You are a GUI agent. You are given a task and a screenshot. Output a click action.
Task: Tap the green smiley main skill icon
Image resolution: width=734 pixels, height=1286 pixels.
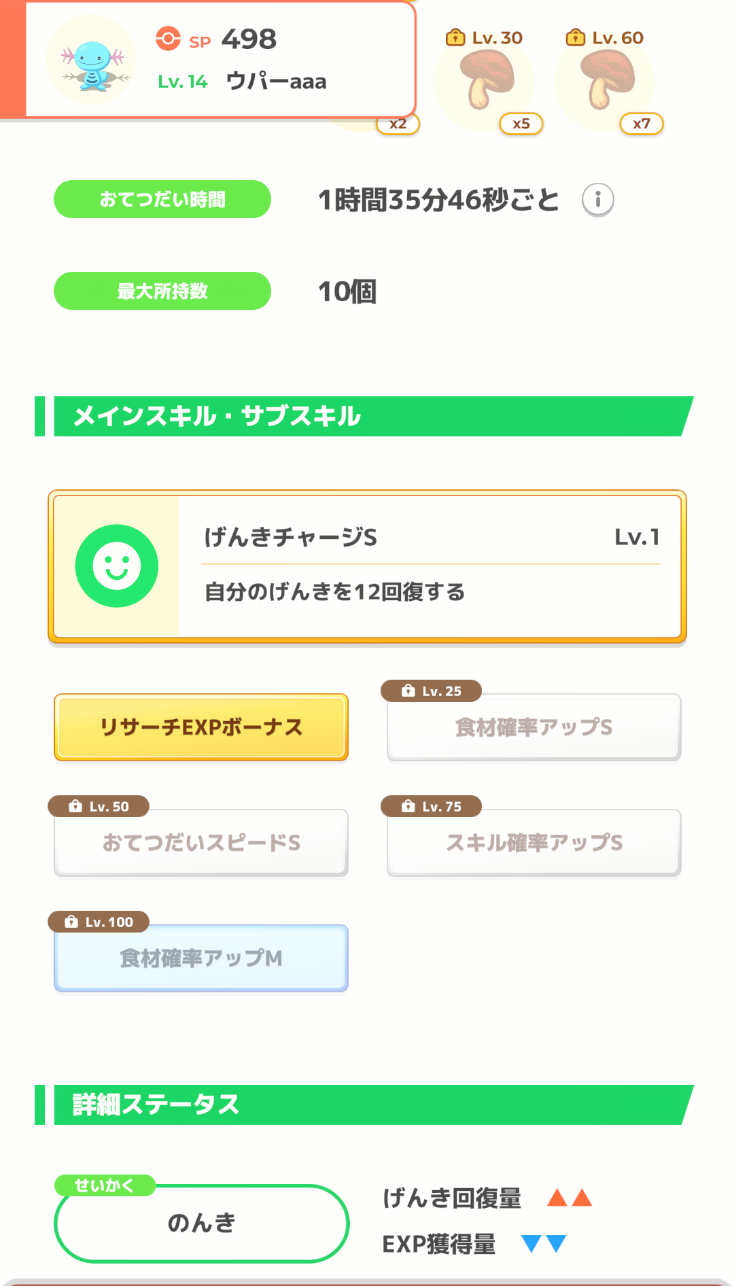(117, 566)
